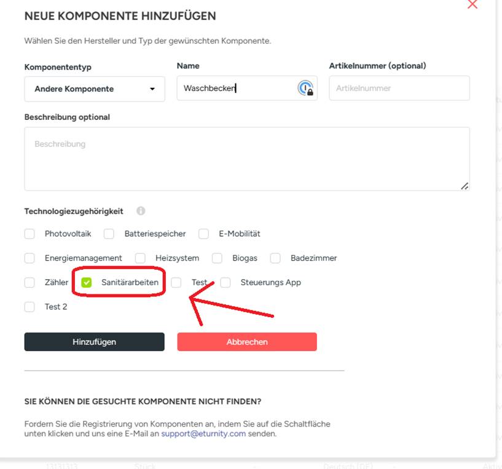The image size is (502, 469).
Task: Select the Test 2 checkbox
Action: pos(29,307)
